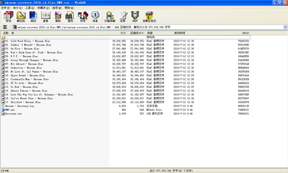This screenshot has width=288, height=173.
Task: Click the 'MSInfo File' type cell
Action: (x=154, y=110)
